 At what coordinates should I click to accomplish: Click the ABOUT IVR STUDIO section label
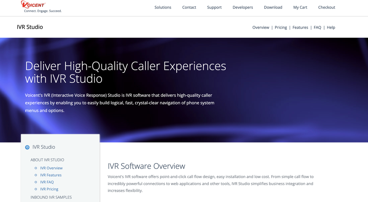point(47,160)
